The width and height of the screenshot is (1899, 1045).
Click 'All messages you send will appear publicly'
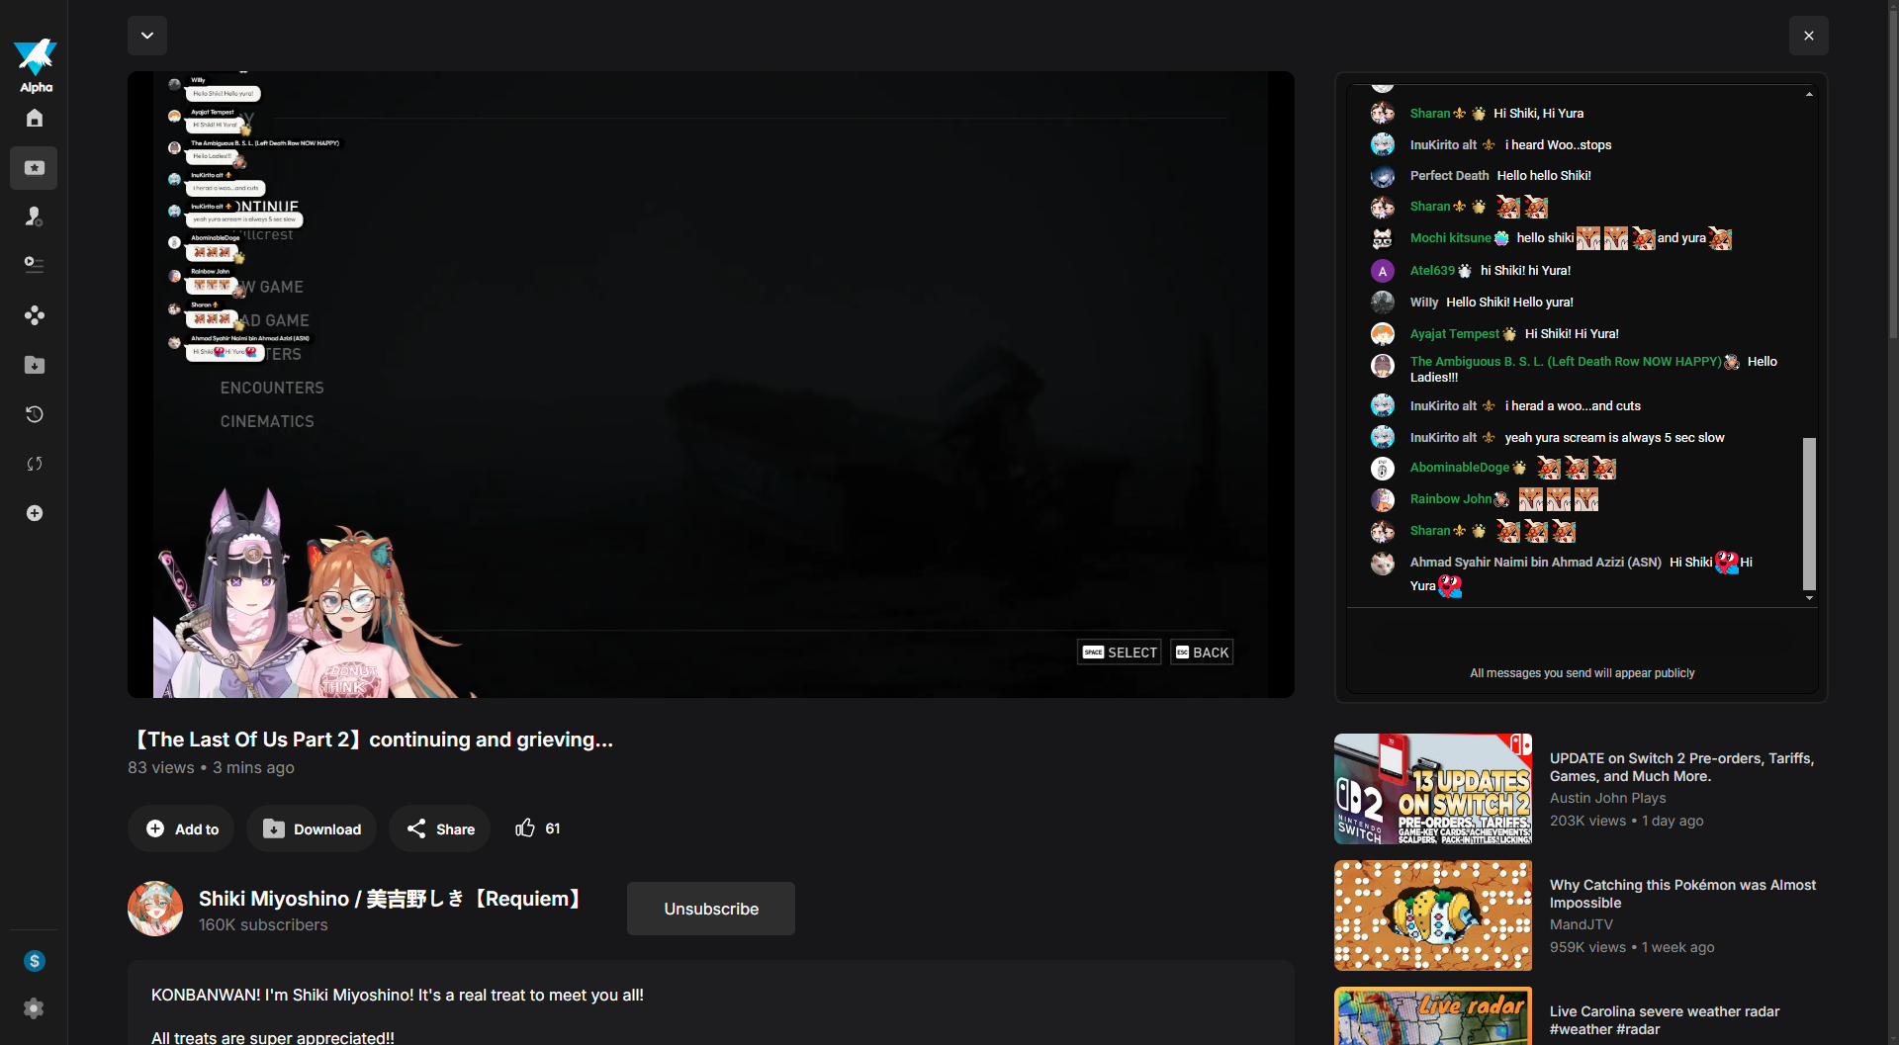point(1582,673)
